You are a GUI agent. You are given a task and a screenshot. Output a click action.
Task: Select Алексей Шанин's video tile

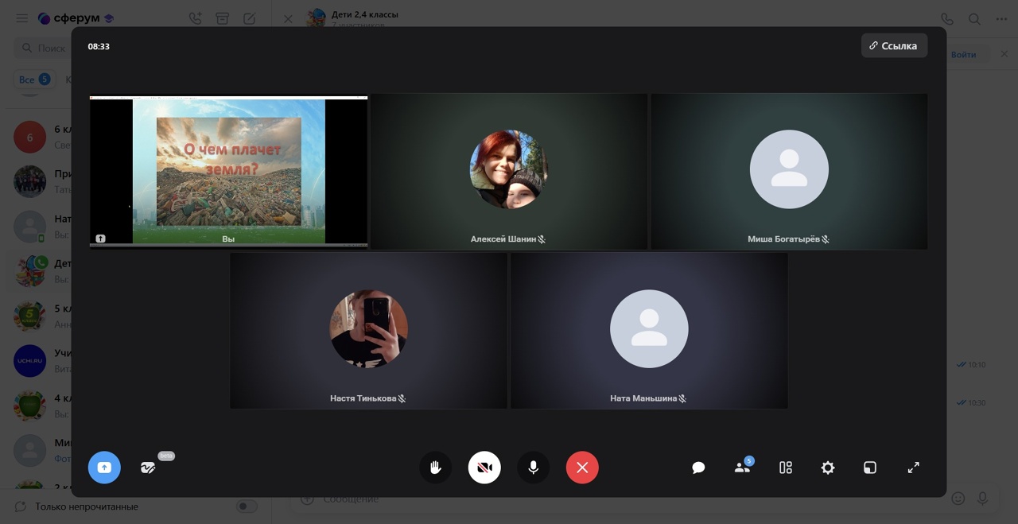509,171
